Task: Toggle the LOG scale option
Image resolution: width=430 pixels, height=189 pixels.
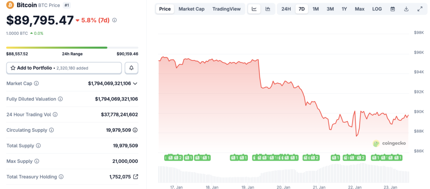Action: 377,9
